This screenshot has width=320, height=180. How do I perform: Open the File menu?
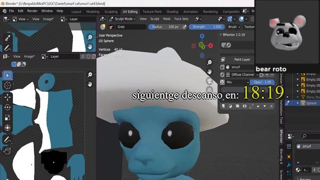coord(11,11)
